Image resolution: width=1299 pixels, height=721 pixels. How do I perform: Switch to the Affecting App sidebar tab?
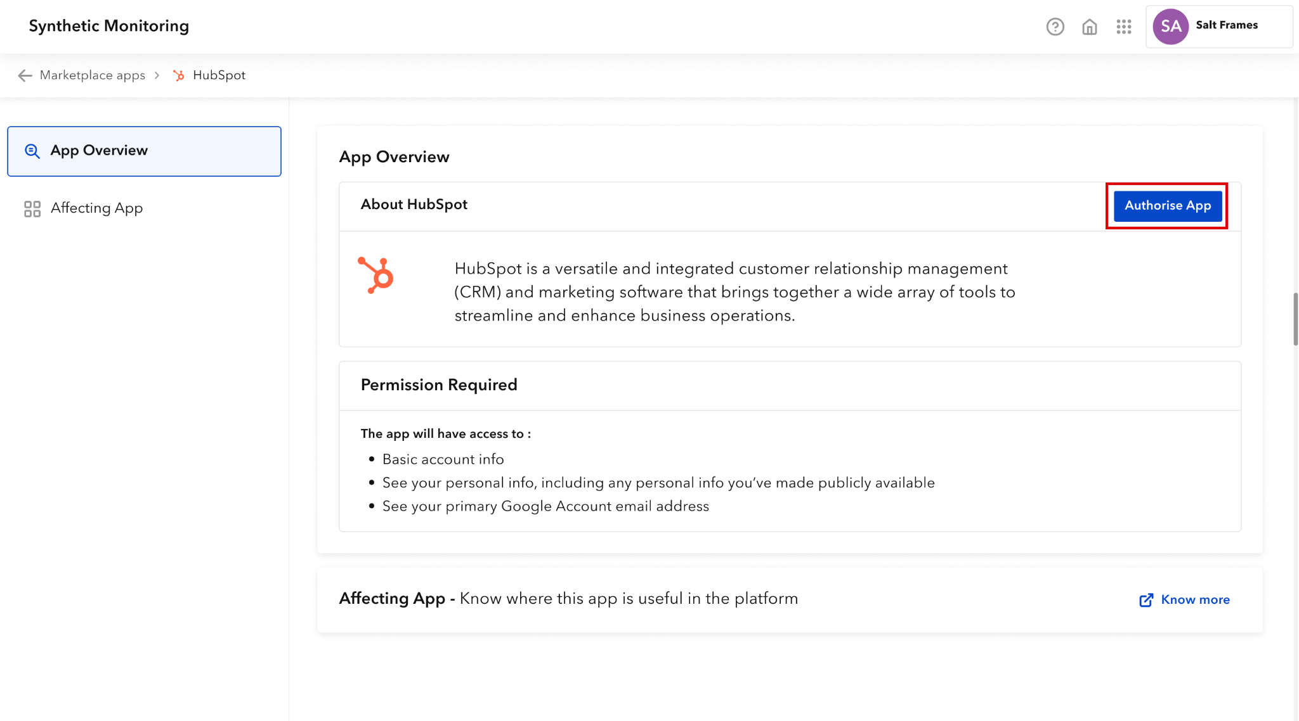96,208
